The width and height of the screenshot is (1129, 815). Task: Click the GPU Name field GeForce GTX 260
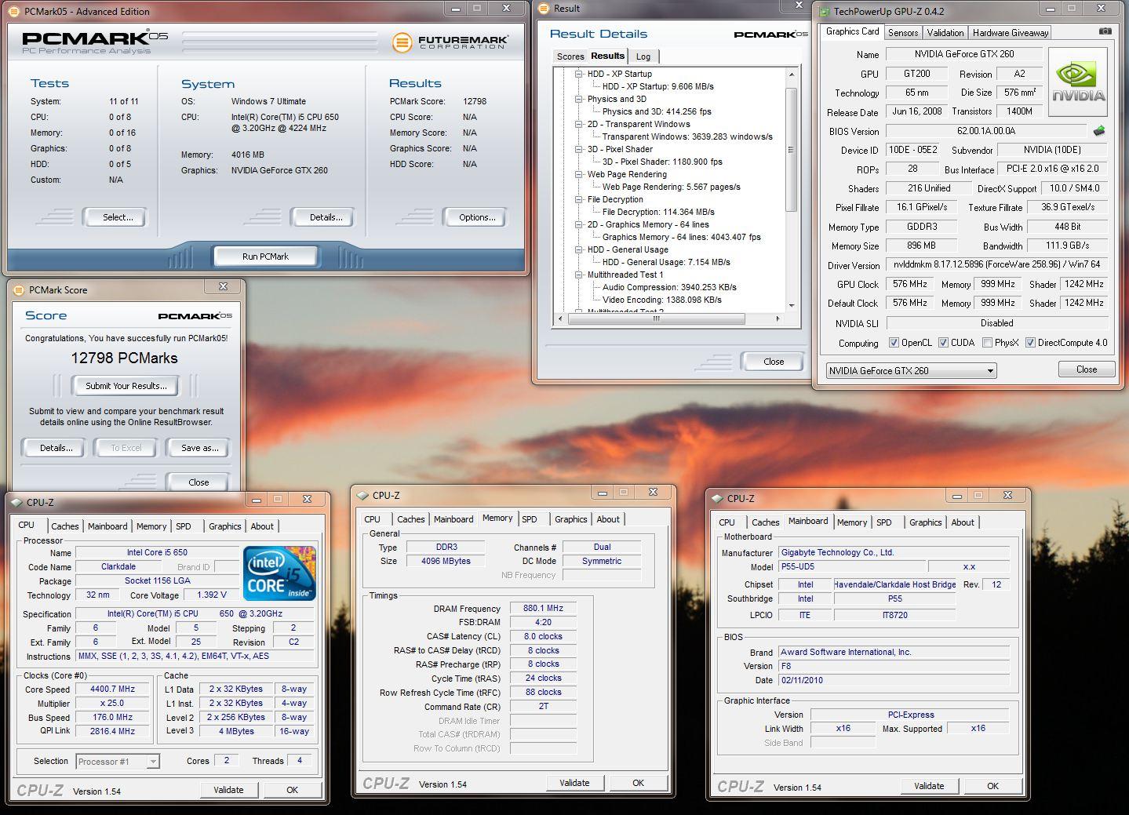[963, 54]
